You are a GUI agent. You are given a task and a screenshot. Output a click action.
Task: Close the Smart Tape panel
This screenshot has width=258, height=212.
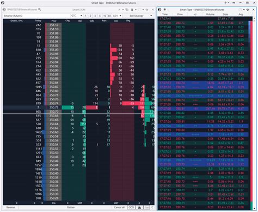point(254,10)
